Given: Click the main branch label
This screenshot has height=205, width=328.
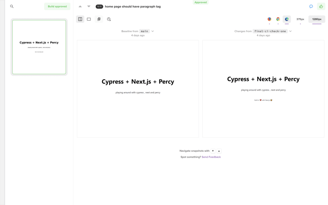Looking at the screenshot, I should coord(144,31).
